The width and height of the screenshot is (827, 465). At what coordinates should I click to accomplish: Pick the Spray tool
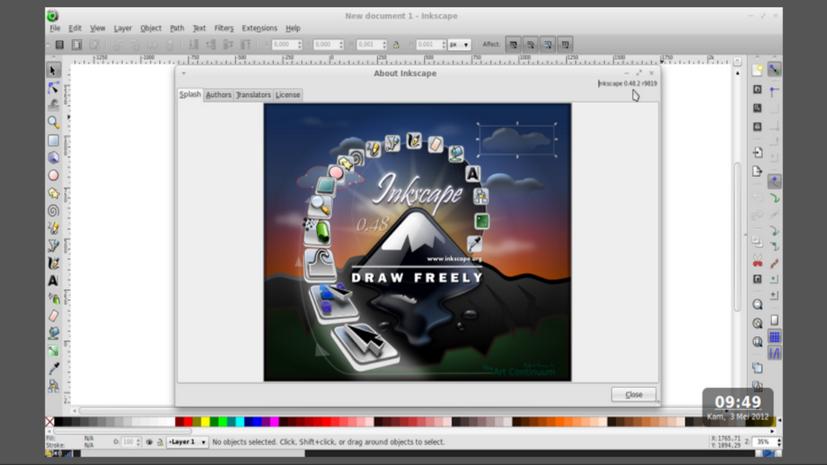click(54, 298)
